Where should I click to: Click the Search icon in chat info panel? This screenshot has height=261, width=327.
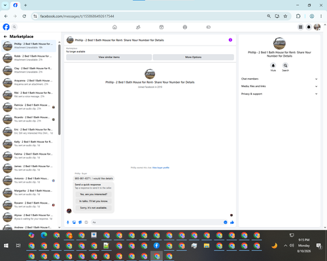tap(285, 65)
